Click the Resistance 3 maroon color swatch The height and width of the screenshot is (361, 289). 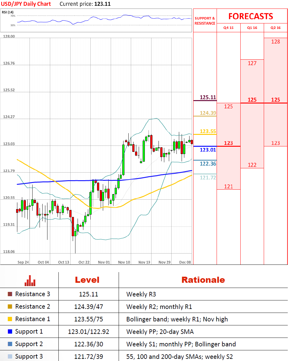coord(10,294)
